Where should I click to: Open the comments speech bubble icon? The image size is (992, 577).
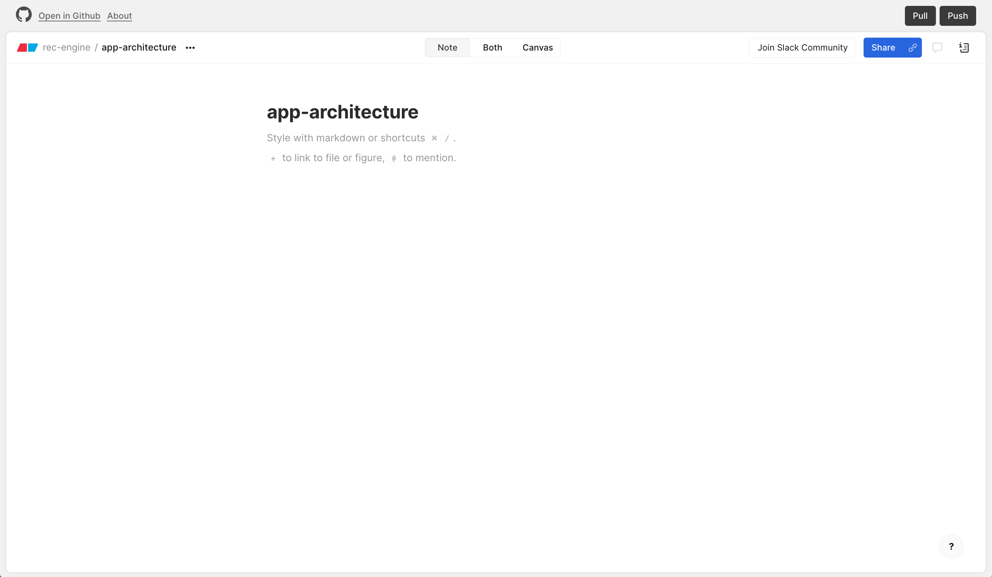click(937, 48)
